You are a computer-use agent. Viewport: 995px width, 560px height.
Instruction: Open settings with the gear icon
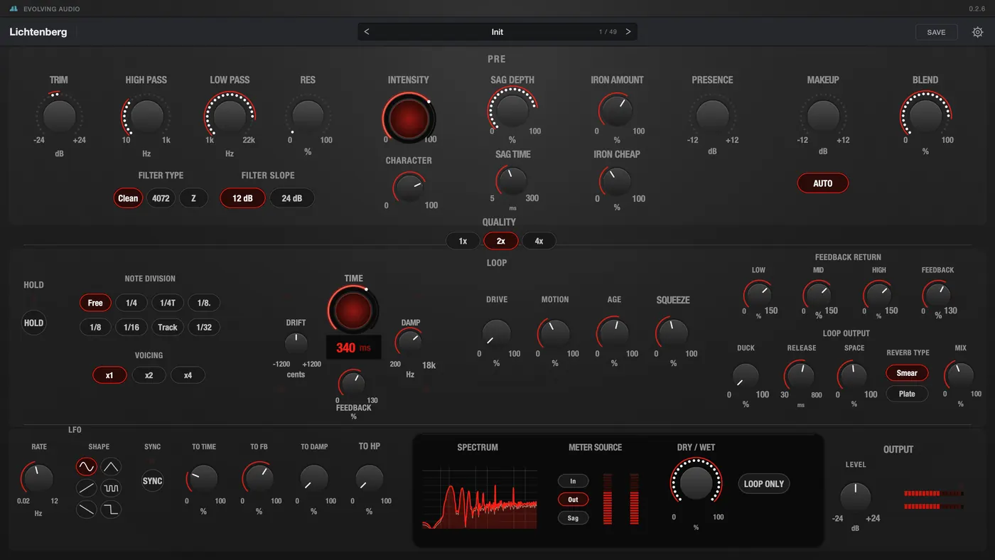(x=978, y=32)
